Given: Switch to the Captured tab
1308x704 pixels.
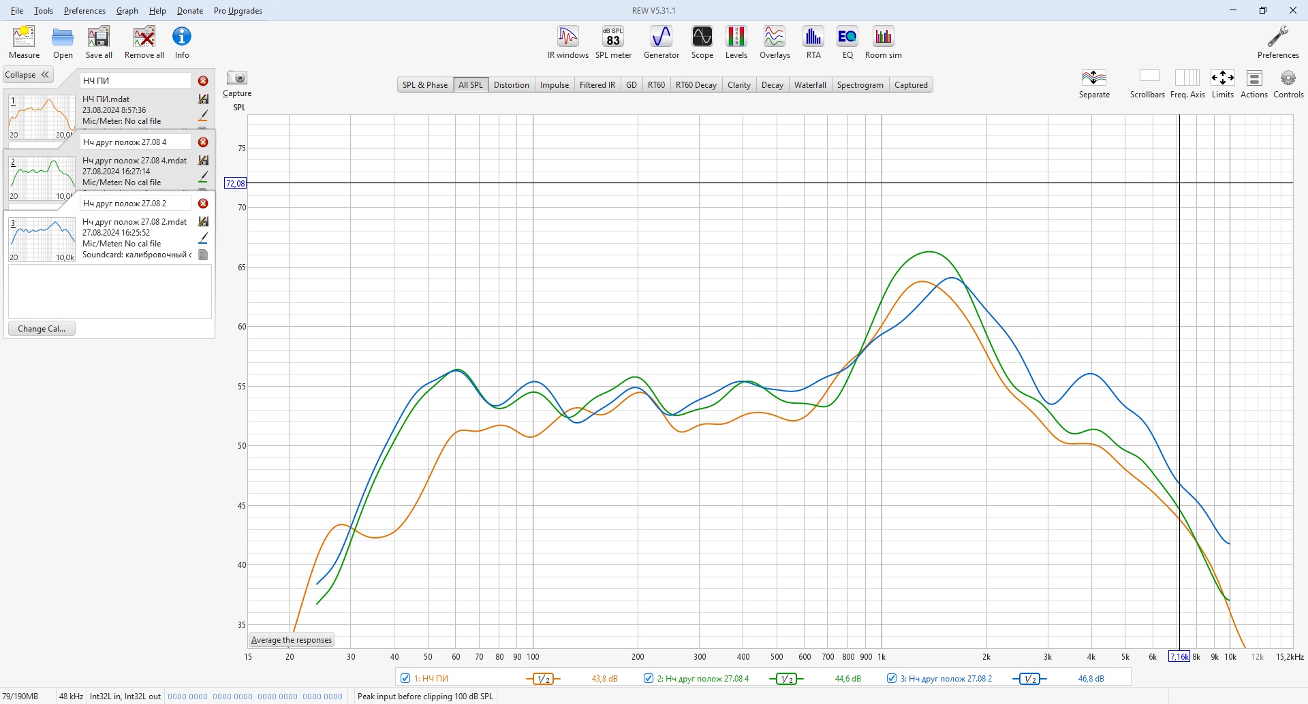Looking at the screenshot, I should pos(911,85).
